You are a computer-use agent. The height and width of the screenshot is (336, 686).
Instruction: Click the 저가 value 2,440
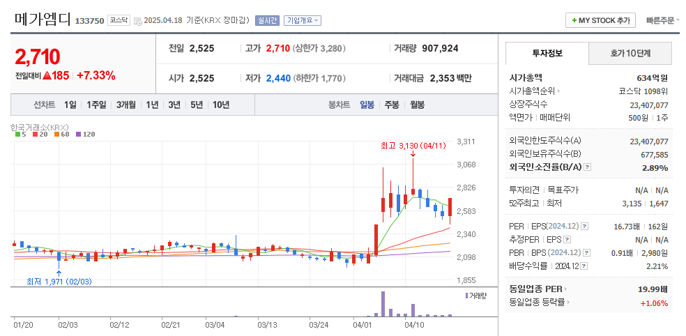278,78
